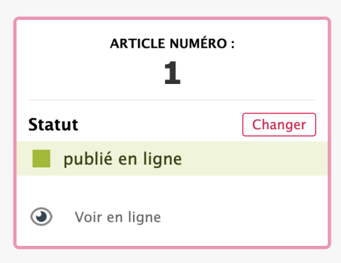Viewport: 341px width, 263px height.
Task: Select the green status square
Action: [x=42, y=158]
